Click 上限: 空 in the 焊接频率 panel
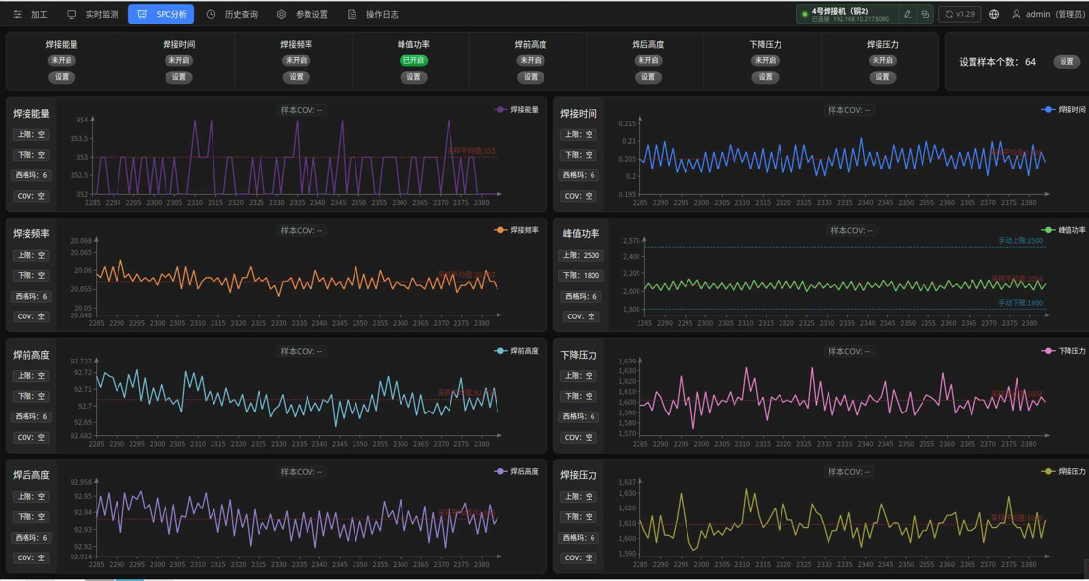Image resolution: width=1089 pixels, height=581 pixels. click(x=31, y=255)
